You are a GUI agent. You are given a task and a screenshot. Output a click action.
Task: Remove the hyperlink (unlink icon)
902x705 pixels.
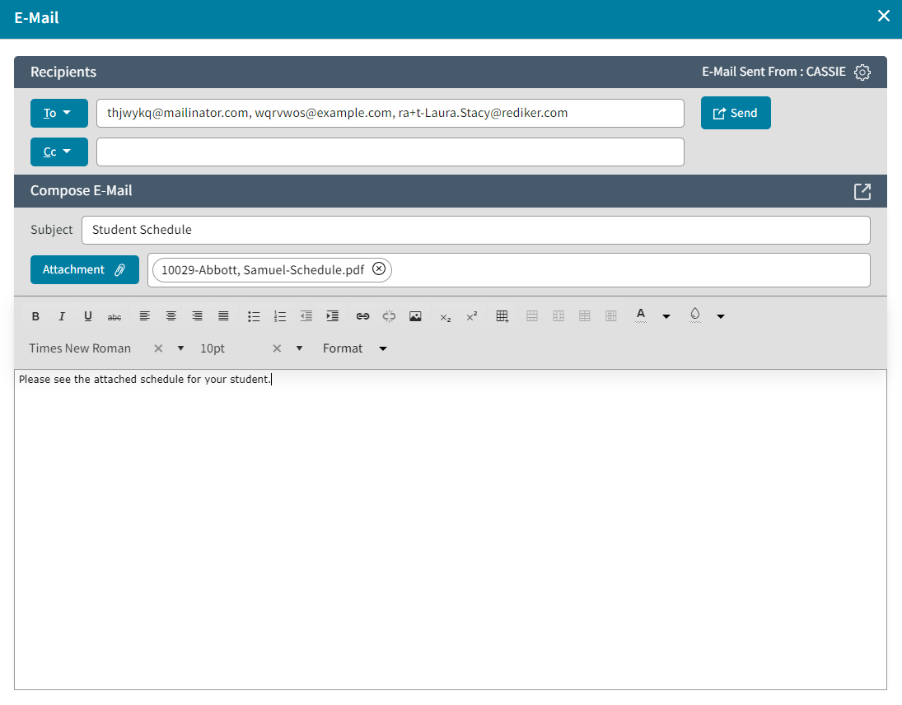389,316
